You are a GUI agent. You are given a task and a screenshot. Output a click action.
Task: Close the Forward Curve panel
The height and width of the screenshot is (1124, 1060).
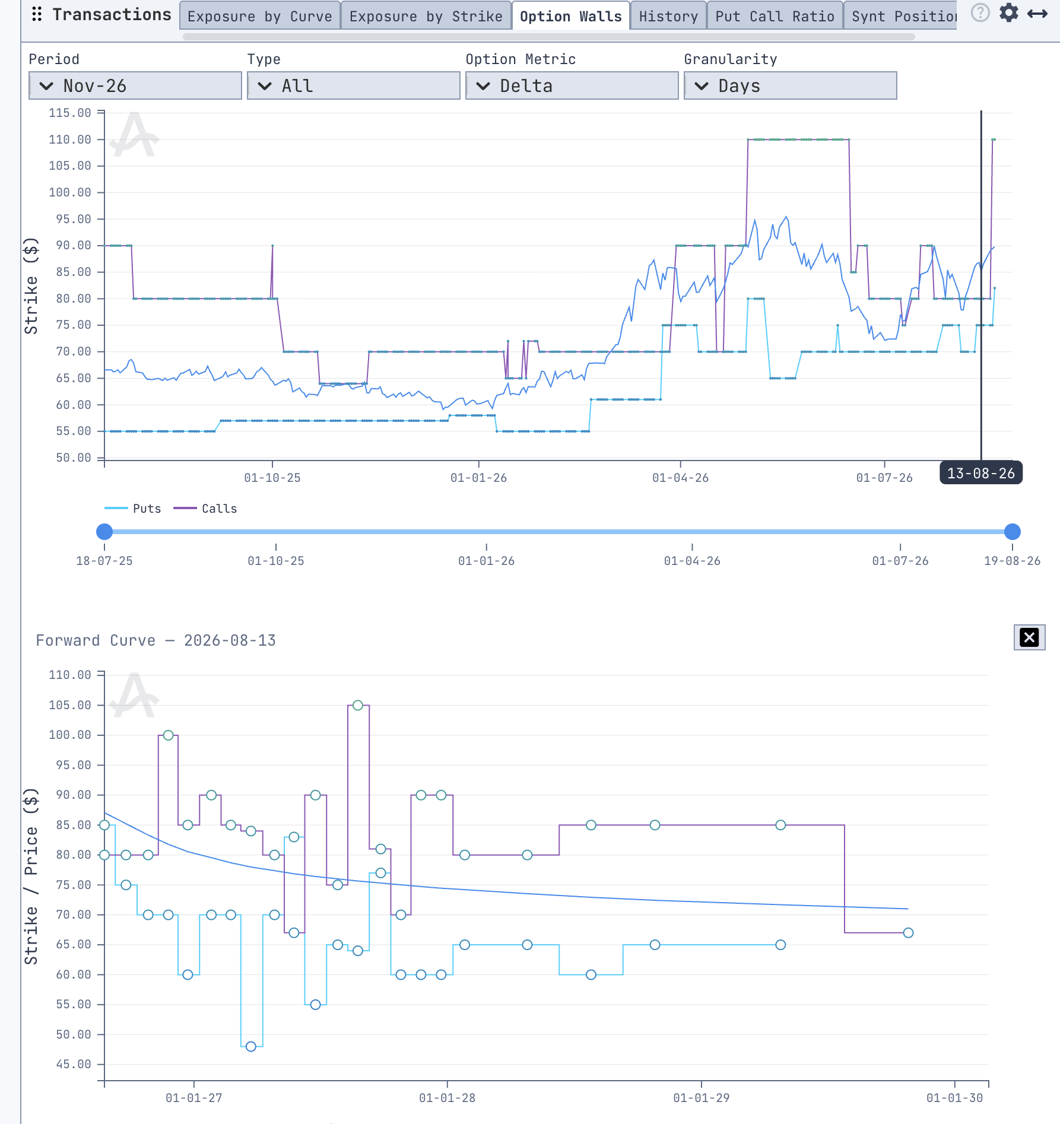[x=1029, y=637]
